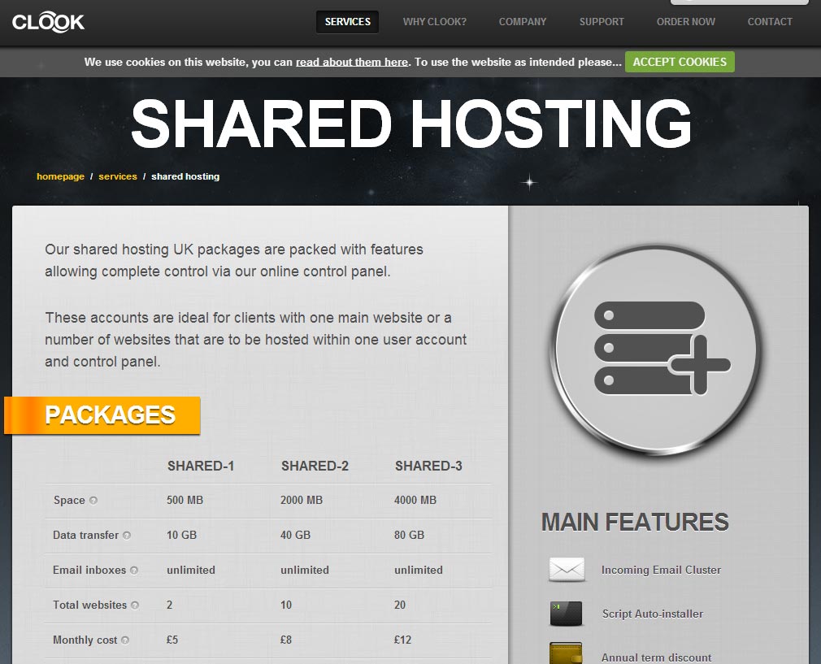Open the Services menu
The width and height of the screenshot is (821, 664).
347,22
